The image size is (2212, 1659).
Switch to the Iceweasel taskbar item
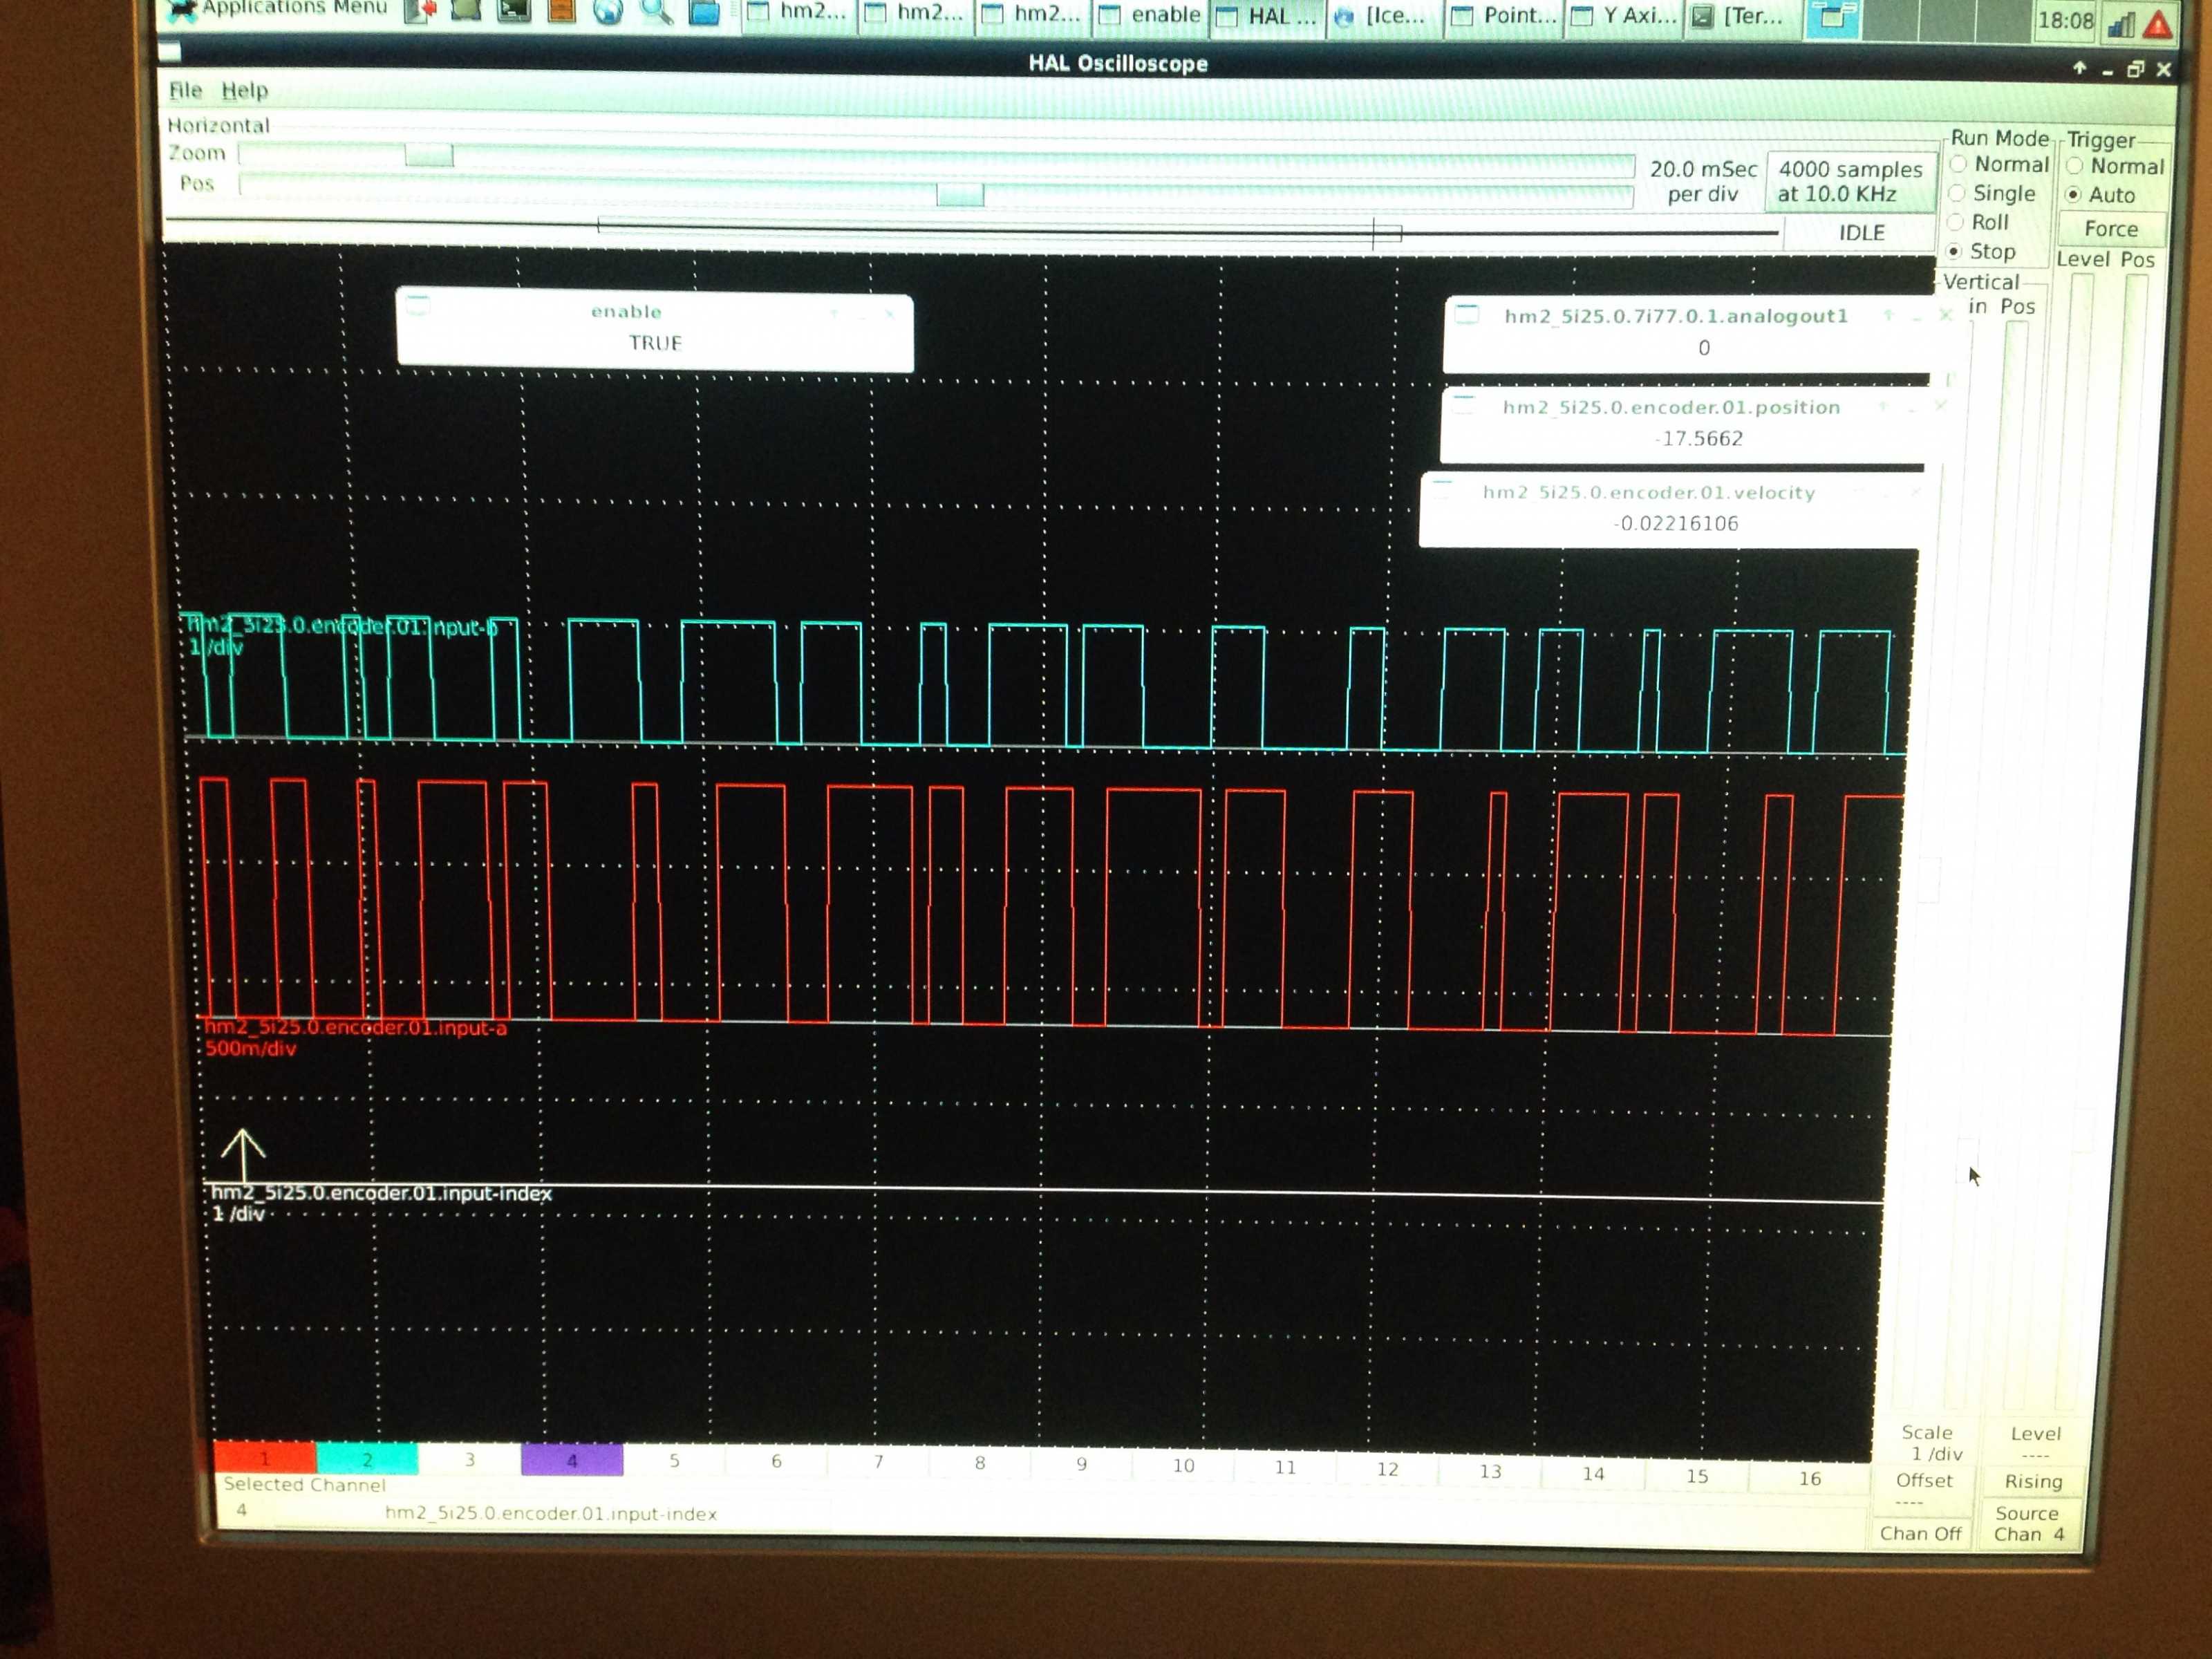coord(1384,16)
